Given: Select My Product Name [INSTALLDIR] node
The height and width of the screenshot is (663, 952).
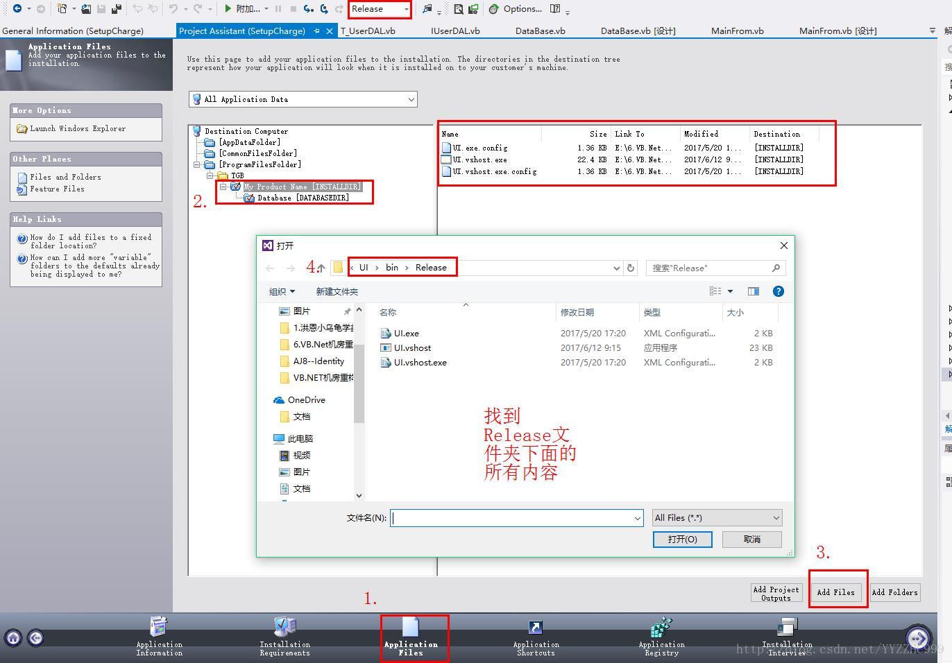Looking at the screenshot, I should click(303, 187).
